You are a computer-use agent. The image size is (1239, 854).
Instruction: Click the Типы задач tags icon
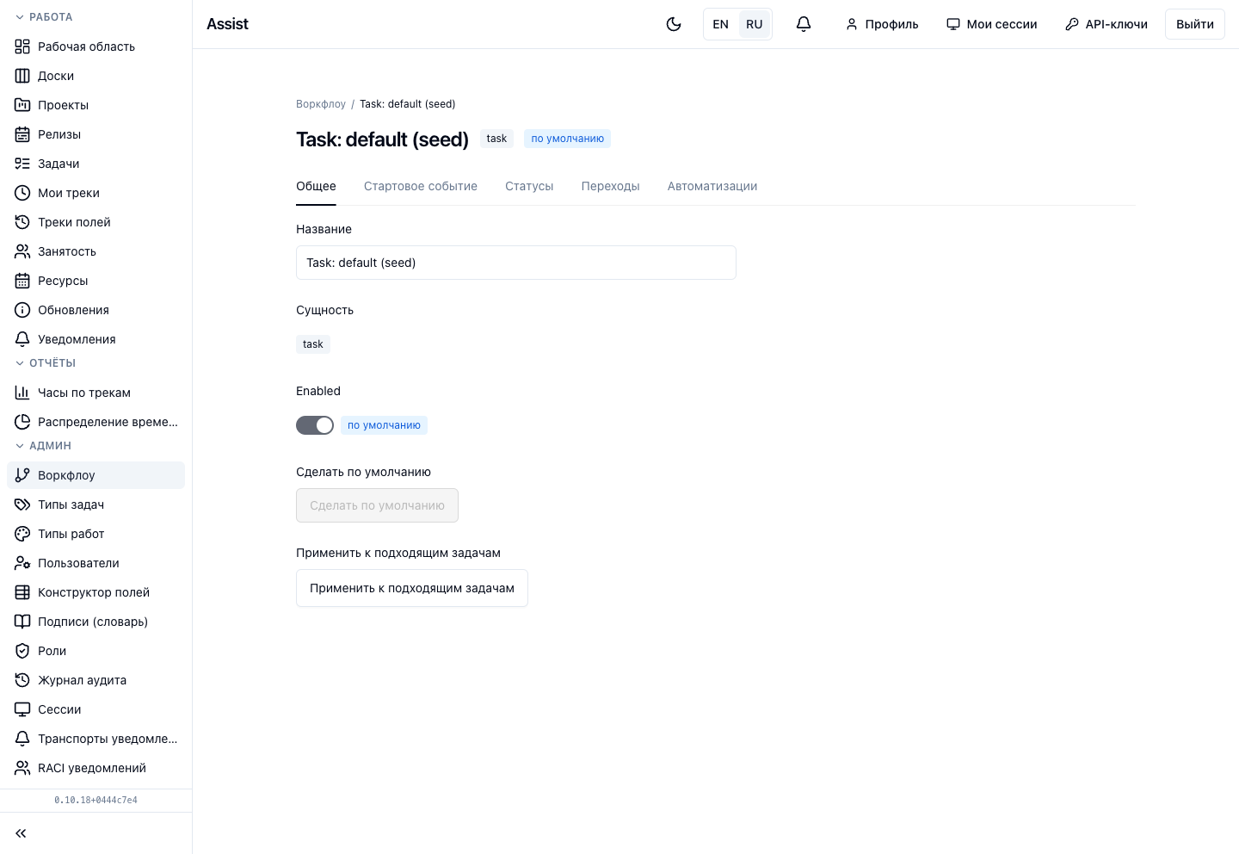click(x=22, y=504)
